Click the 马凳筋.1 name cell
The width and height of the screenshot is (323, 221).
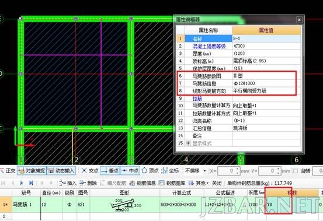26,205
